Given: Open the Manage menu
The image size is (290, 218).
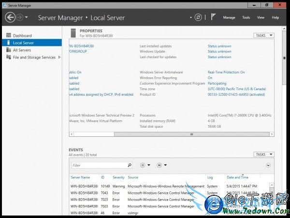Looking at the screenshot, I should [x=229, y=17].
